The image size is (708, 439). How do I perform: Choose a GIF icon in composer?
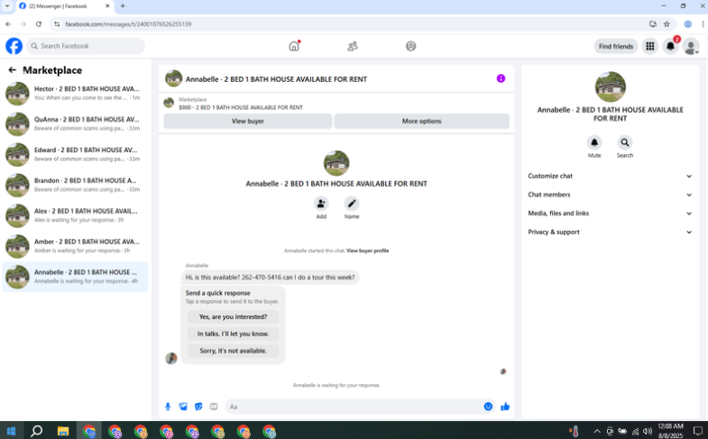coord(214,407)
